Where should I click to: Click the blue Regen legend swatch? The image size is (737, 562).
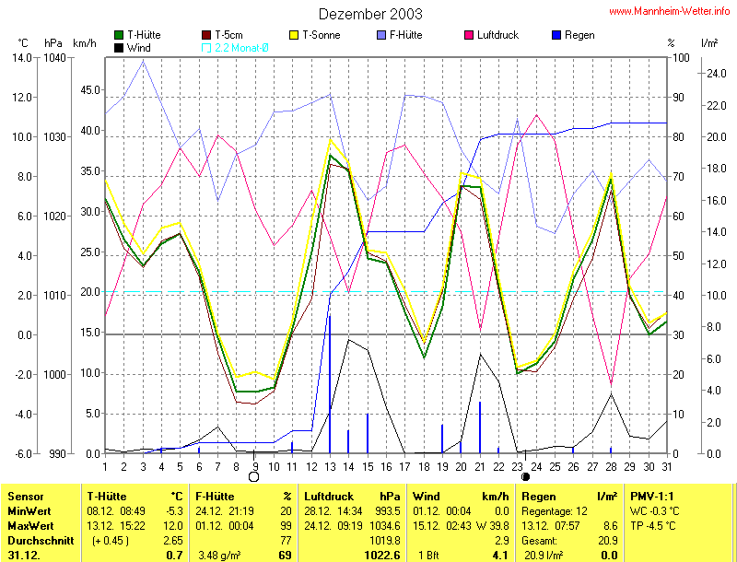[556, 35]
